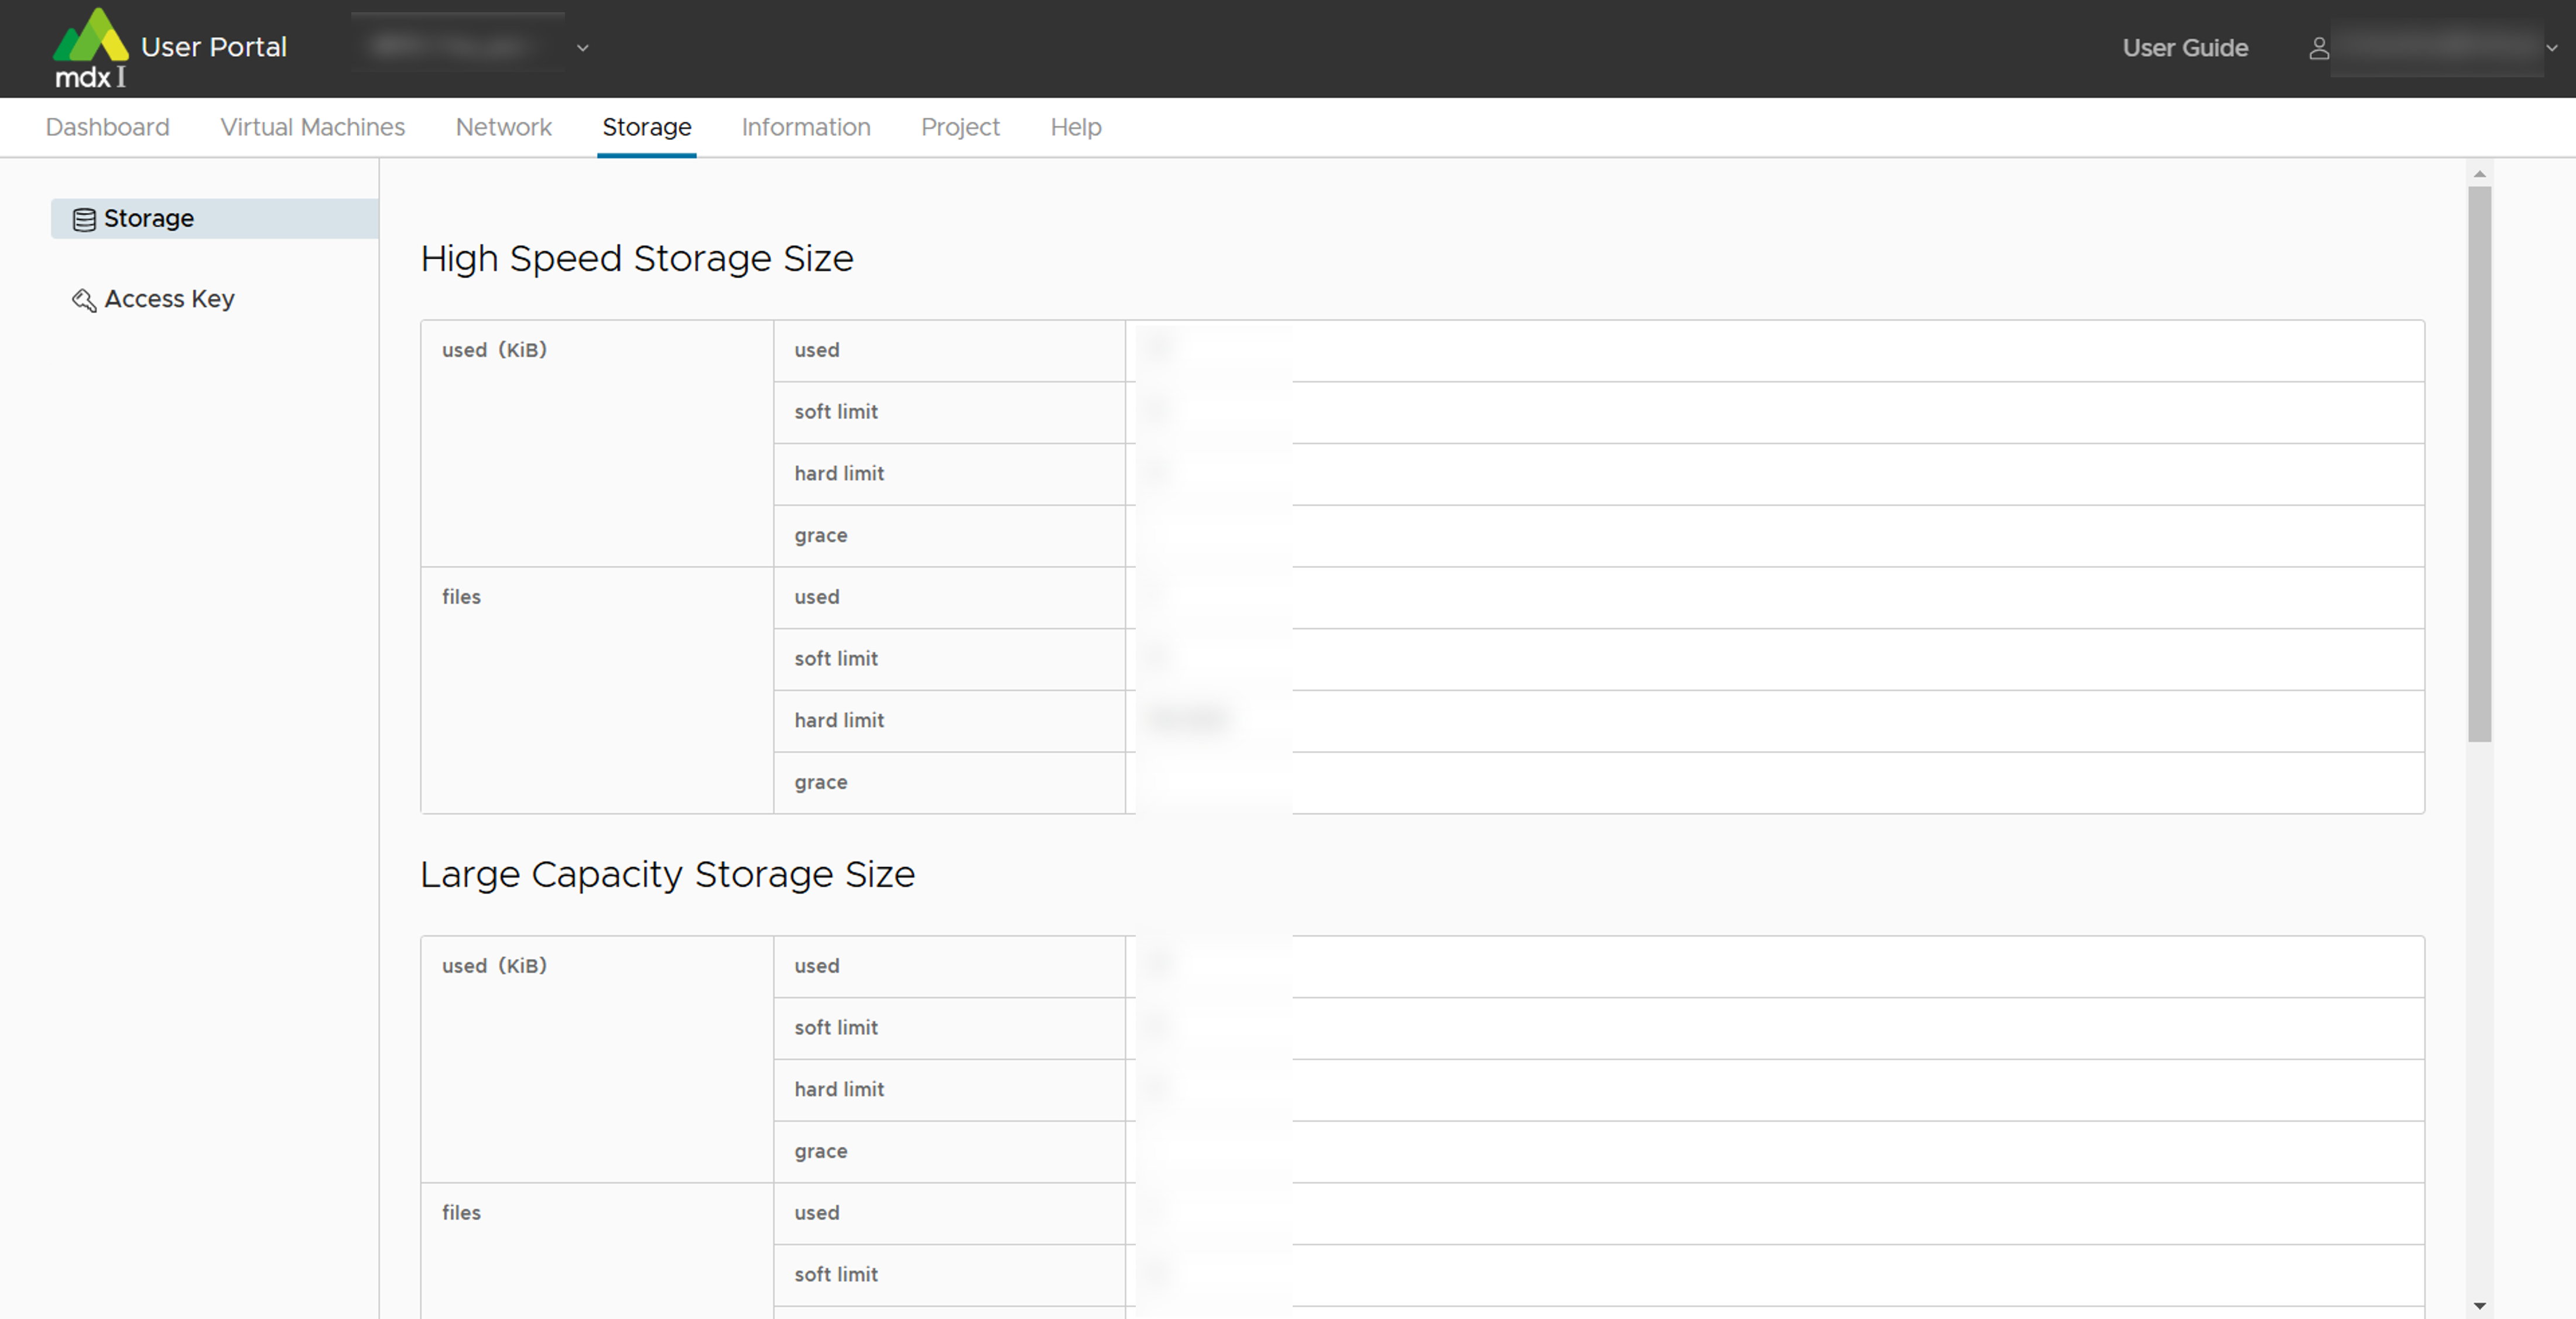Go to the Network tab
The height and width of the screenshot is (1319, 2576).
coord(503,127)
